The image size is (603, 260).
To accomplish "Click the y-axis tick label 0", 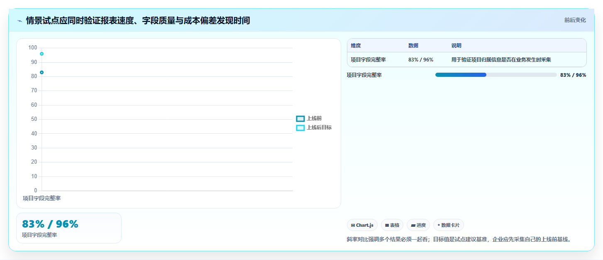I will 36,191.
